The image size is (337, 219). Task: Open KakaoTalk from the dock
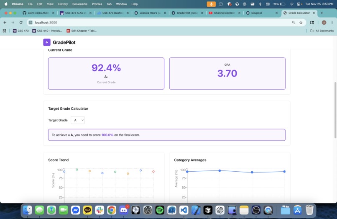coord(87,210)
